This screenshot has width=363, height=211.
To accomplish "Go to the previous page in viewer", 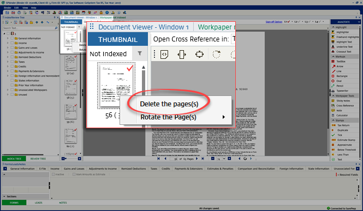I will [x=165, y=159].
